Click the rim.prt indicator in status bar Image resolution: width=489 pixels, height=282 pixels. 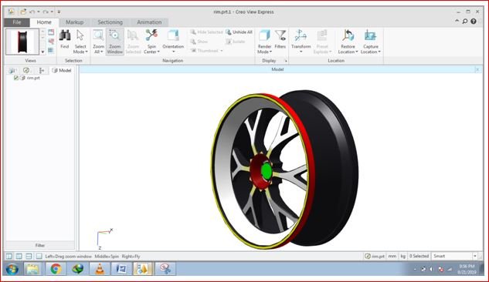[375, 257]
